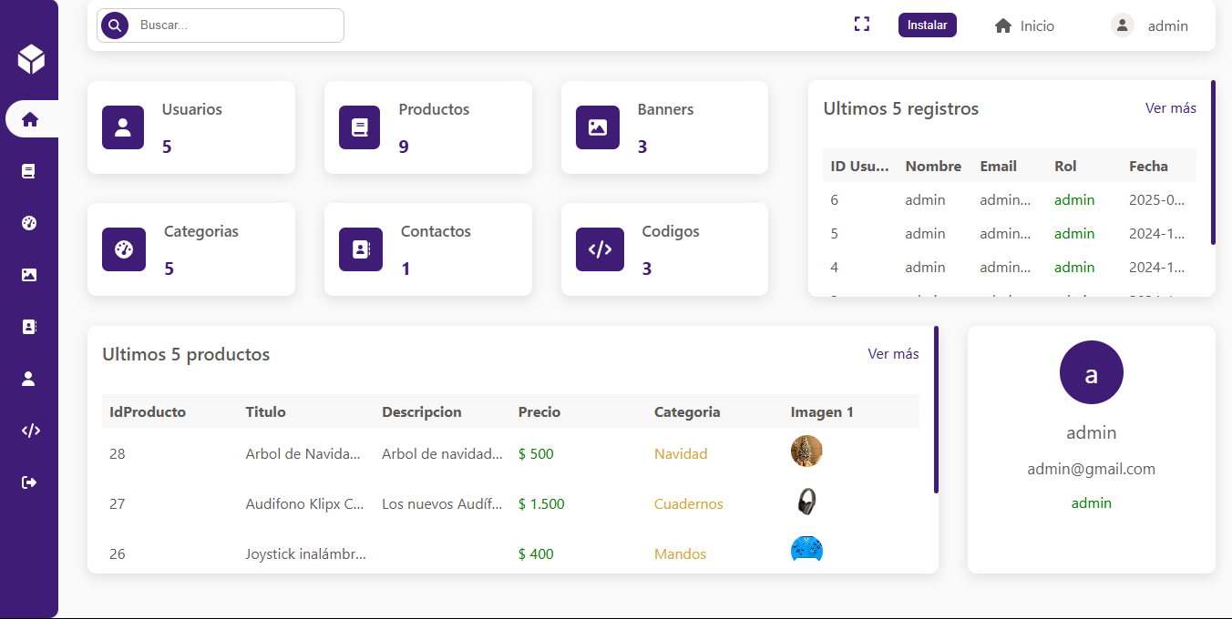Open users via the sidebar person icon
The image size is (1232, 619).
[x=29, y=379]
